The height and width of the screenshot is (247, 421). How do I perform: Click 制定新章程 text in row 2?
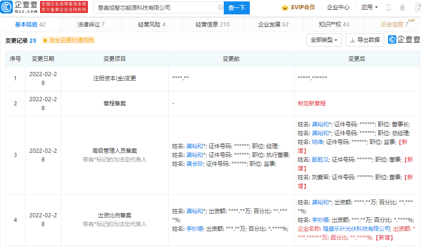pyautogui.click(x=312, y=104)
